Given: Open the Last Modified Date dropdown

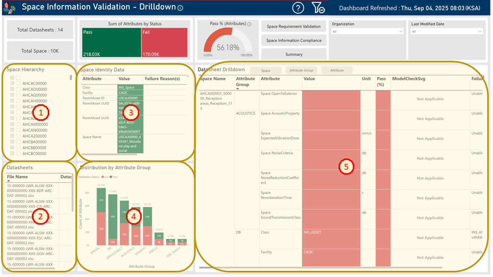Looking at the screenshot, I should [x=447, y=32].
